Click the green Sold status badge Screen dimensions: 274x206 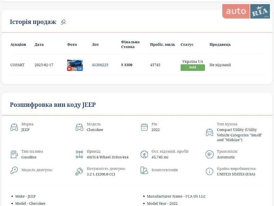click(192, 67)
